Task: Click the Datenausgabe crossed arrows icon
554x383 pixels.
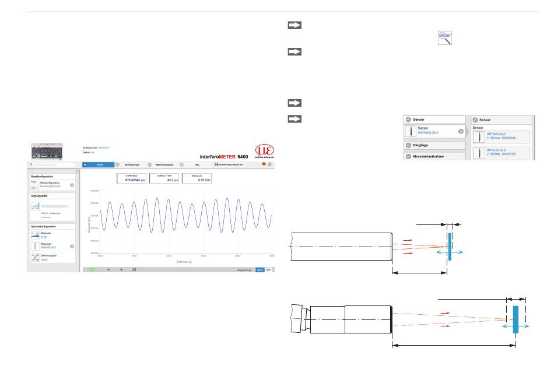Action: [x=35, y=257]
